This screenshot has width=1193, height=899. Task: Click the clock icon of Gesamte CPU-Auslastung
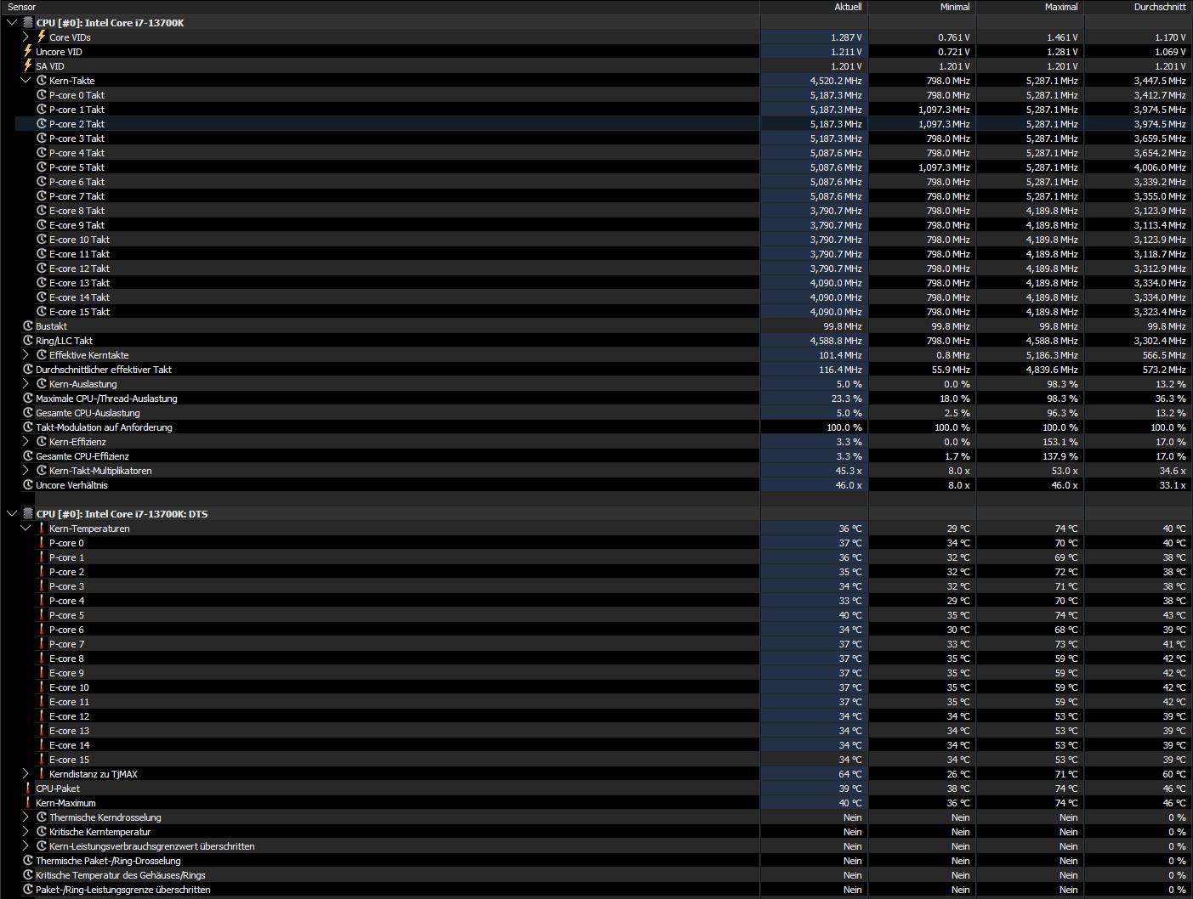coord(28,413)
